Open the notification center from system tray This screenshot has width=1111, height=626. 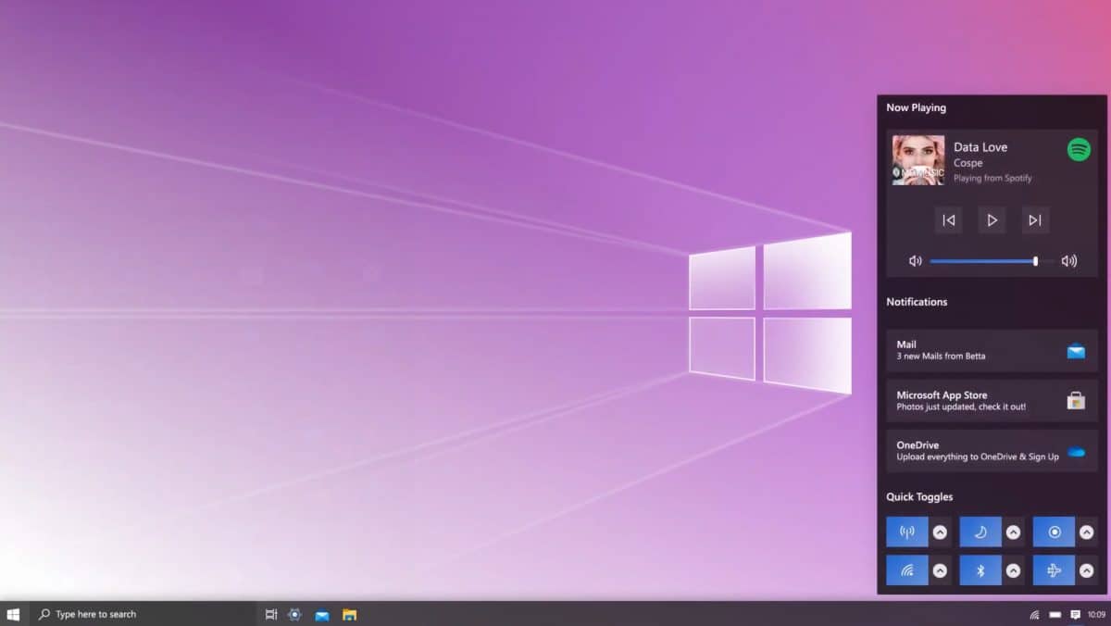coord(1075,614)
